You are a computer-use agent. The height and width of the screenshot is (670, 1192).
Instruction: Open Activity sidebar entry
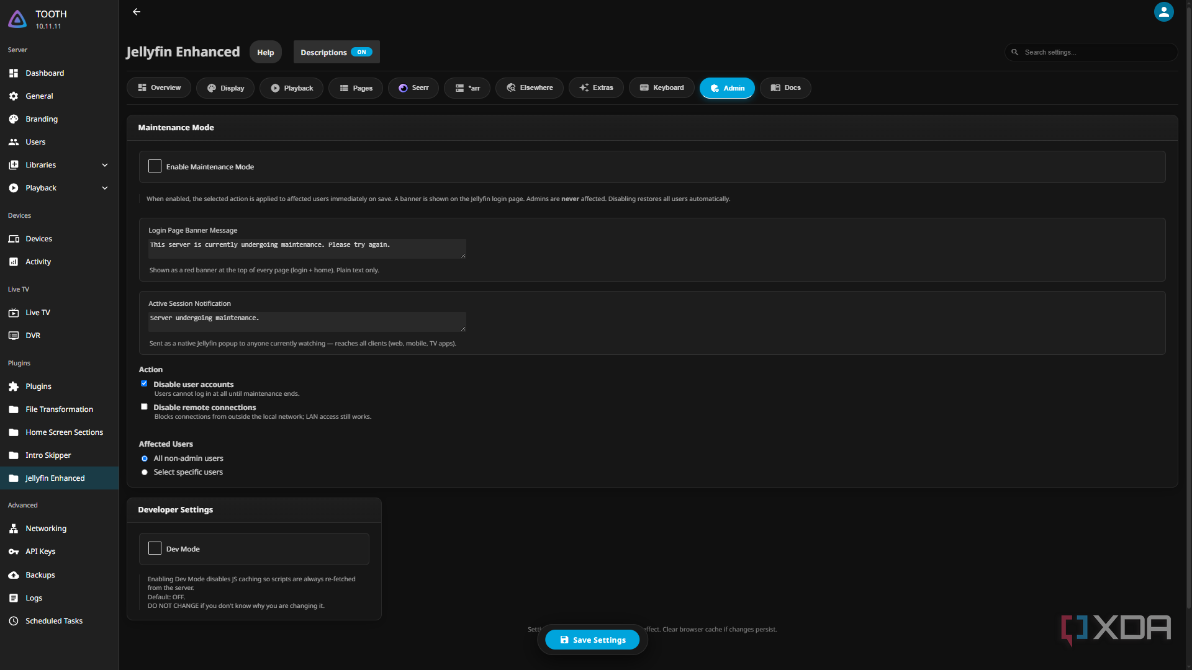[x=59, y=262]
